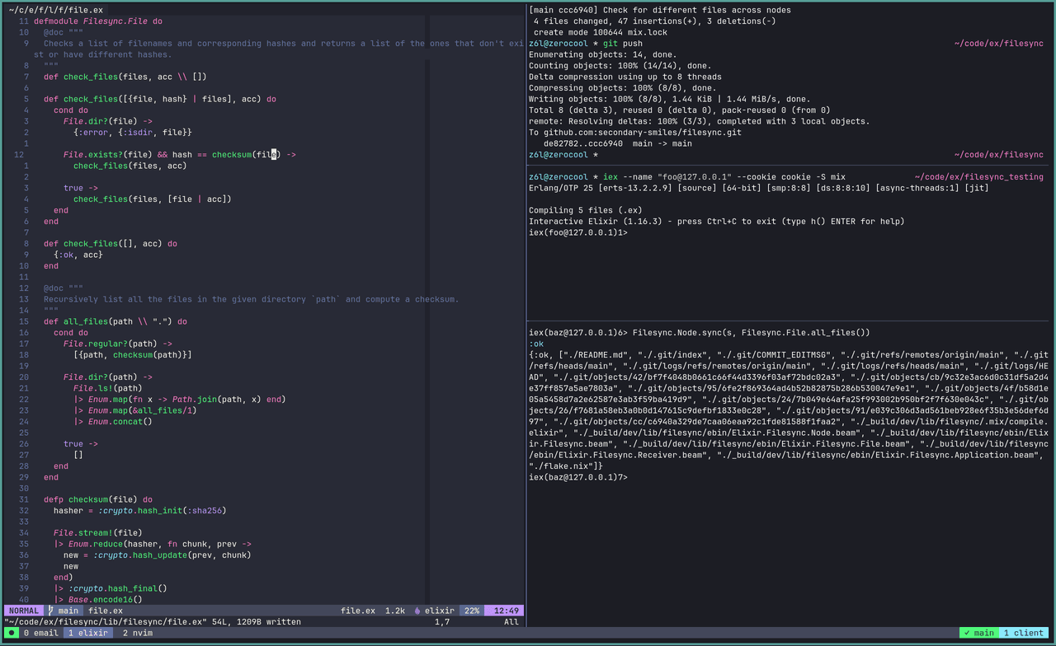Viewport: 1056px width, 646px height.
Task: Place cursor on 'defp checksum(file) do' line
Action: [x=97, y=499]
